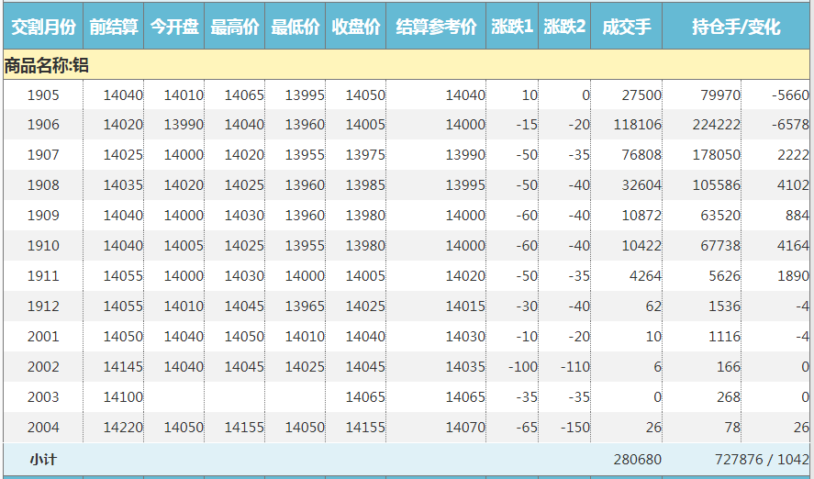Click the 2004 delivery month cell
This screenshot has width=814, height=479.
(43, 428)
